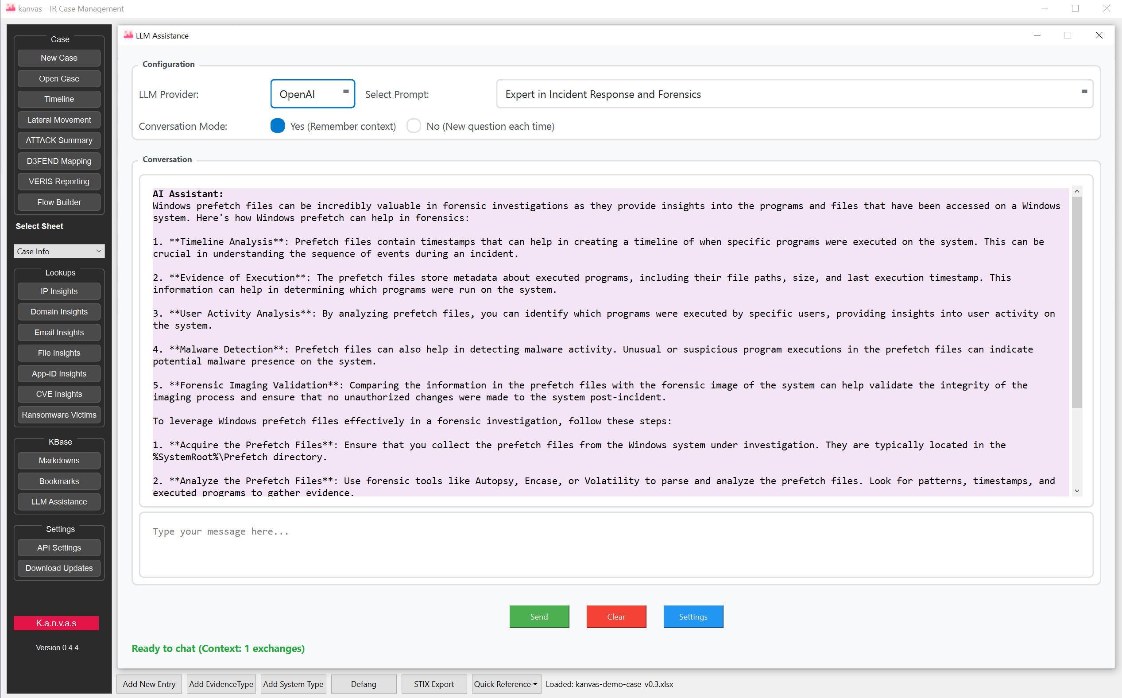
Task: Click the LLM Assistance window icon
Action: coord(128,35)
